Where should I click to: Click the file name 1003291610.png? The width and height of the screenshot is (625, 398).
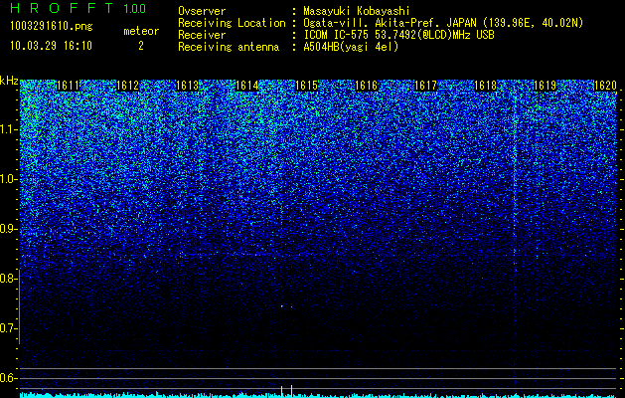pos(52,26)
